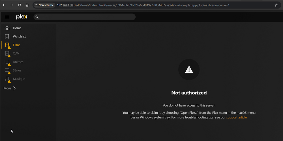
Task: Open the Home sidebar item
Action: coord(17,28)
